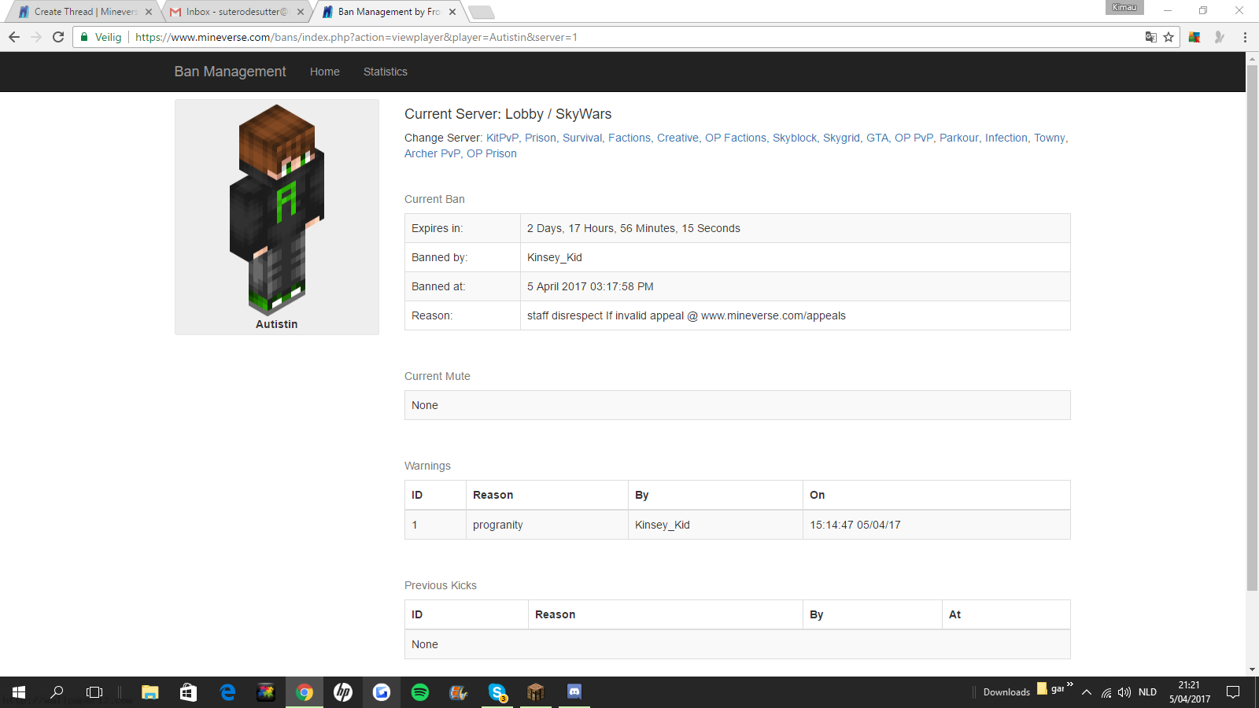Open the Google Translate page icon
This screenshot has height=708, width=1259.
1150,37
